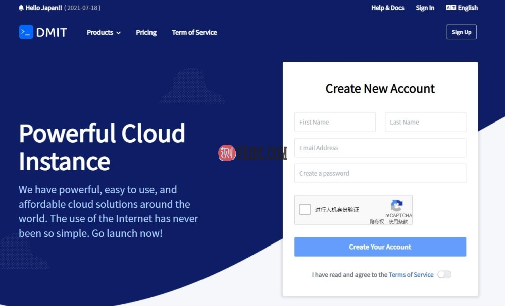
Task: Click the reCAPTCHA logo icon
Action: point(397,205)
